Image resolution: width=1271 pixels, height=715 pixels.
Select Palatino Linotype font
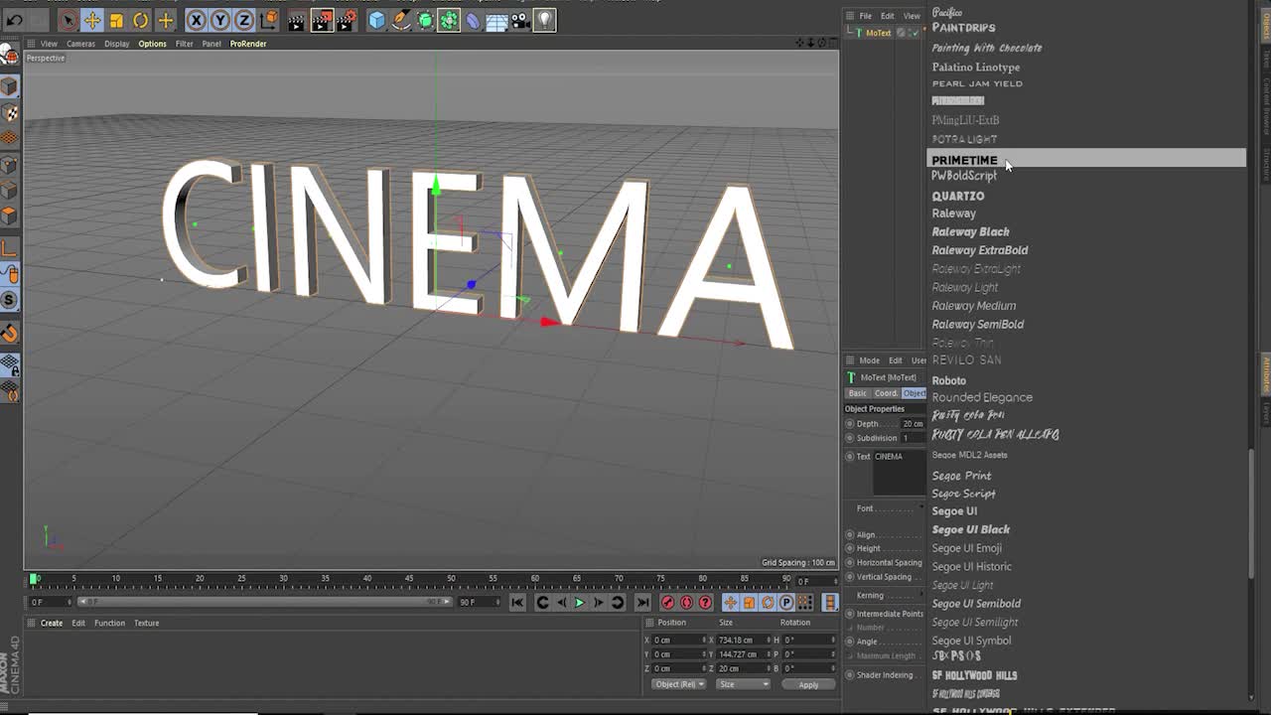(976, 67)
